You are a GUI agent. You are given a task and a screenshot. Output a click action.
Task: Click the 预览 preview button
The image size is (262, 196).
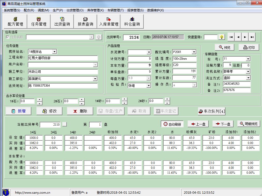[x=224, y=47]
